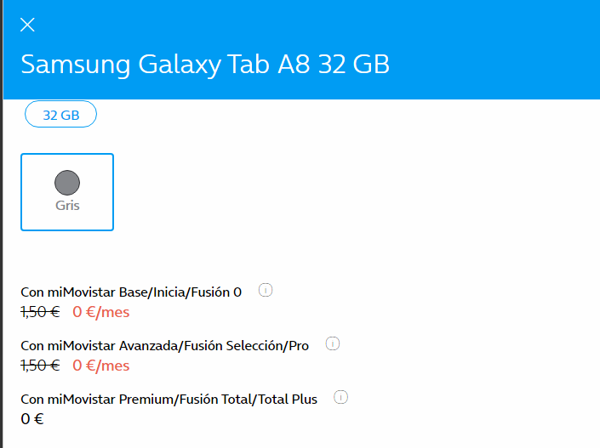Click the Samsung Galaxy Tab A8 32 GB title

205,65
